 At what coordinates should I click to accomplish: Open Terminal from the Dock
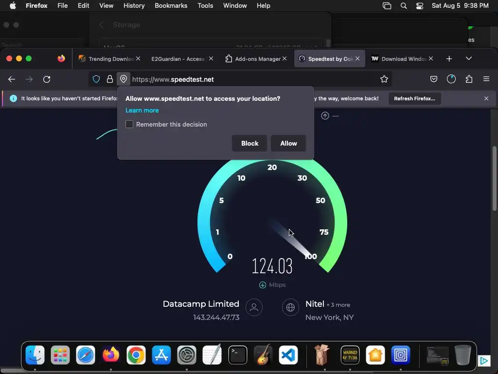[237, 355]
